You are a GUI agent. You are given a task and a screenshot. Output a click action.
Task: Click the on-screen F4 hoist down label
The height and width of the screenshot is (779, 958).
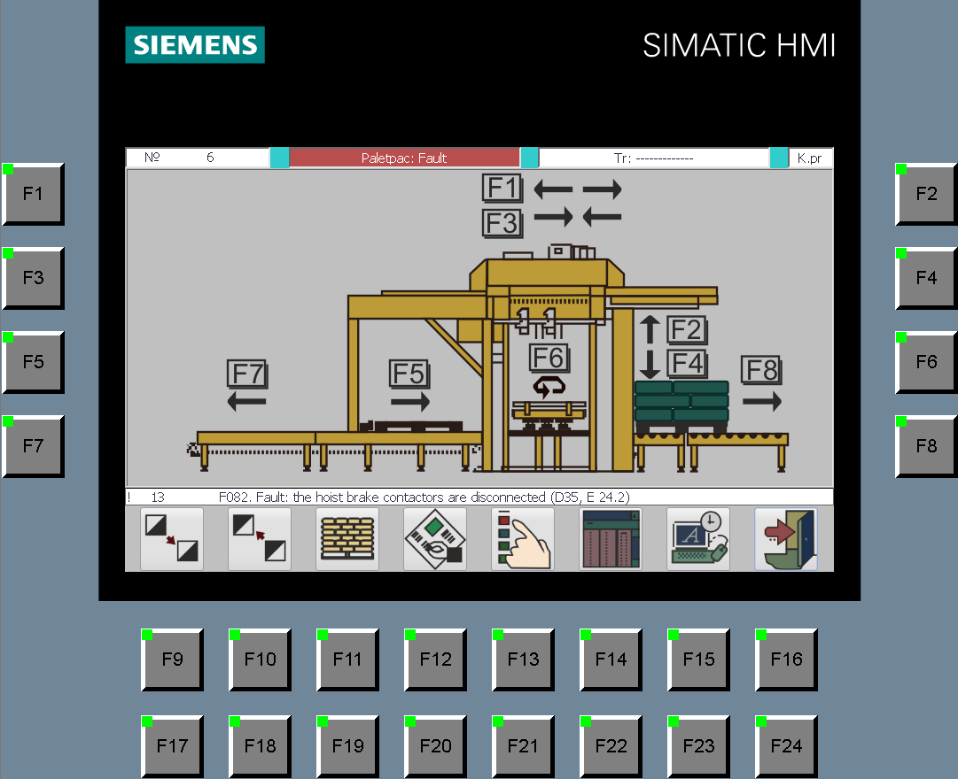[687, 363]
